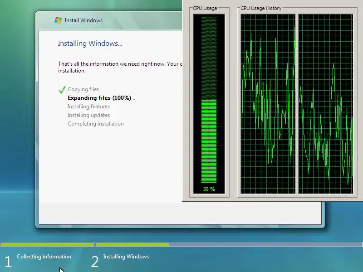The image size is (363, 272).
Task: Click the 'That's all the information' paragraph
Action: pos(120,67)
